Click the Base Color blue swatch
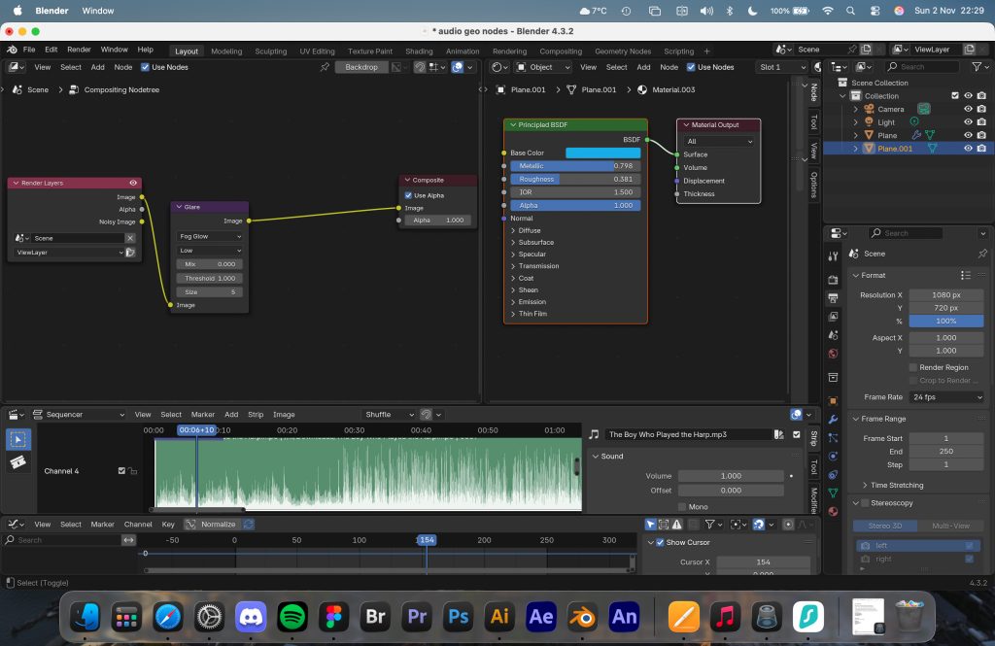The image size is (995, 646). point(602,153)
